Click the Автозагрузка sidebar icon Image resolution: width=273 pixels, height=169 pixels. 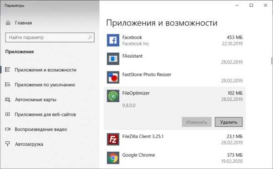(7, 144)
